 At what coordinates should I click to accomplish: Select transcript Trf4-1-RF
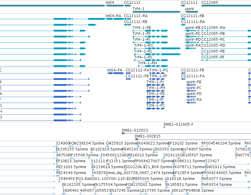click(x=150, y=37)
